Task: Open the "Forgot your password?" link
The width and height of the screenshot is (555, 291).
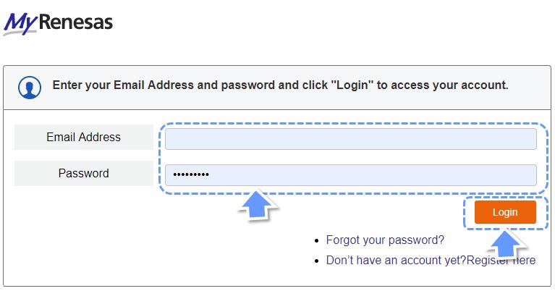Action: [x=385, y=240]
